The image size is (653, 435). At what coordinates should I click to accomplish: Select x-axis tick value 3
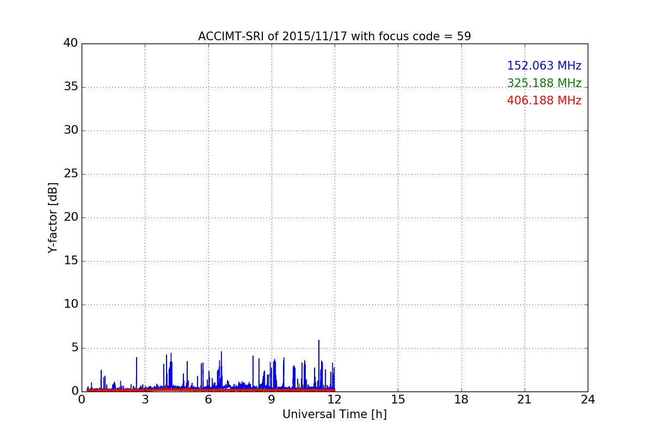(x=145, y=400)
